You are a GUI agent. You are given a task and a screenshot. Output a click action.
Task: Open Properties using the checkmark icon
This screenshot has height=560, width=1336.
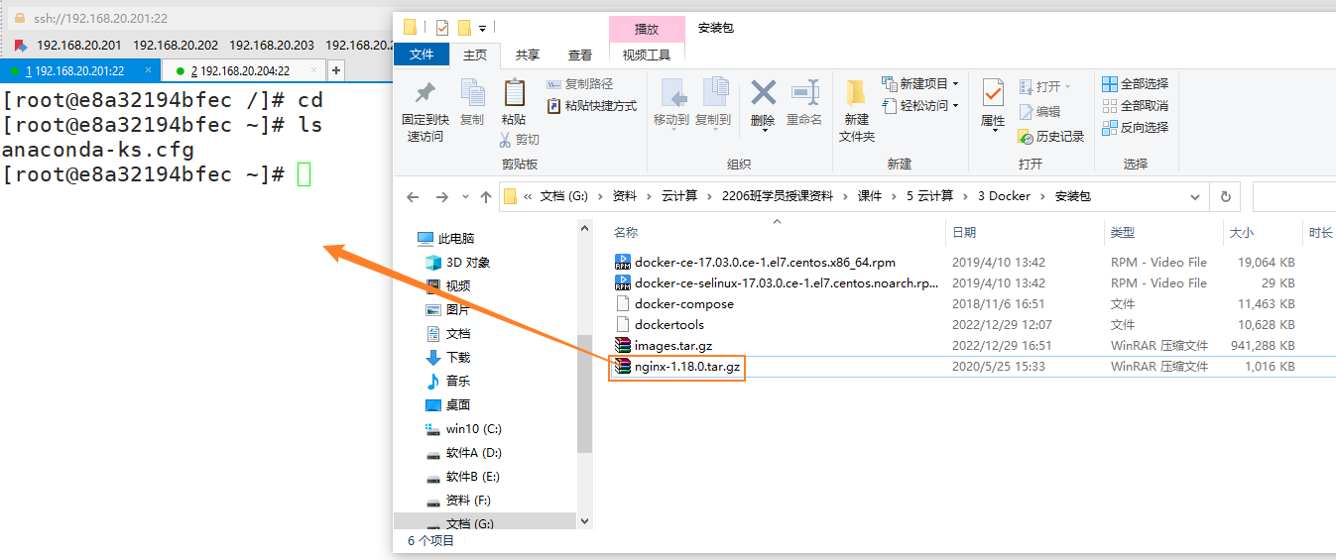[x=993, y=94]
